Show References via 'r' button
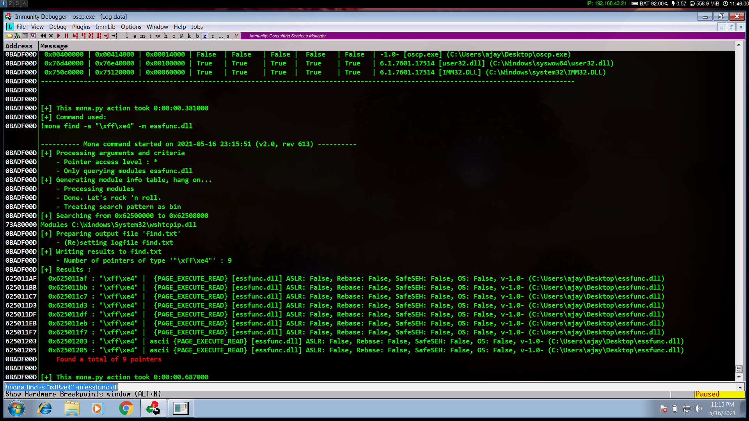The height and width of the screenshot is (421, 749). pyautogui.click(x=213, y=36)
